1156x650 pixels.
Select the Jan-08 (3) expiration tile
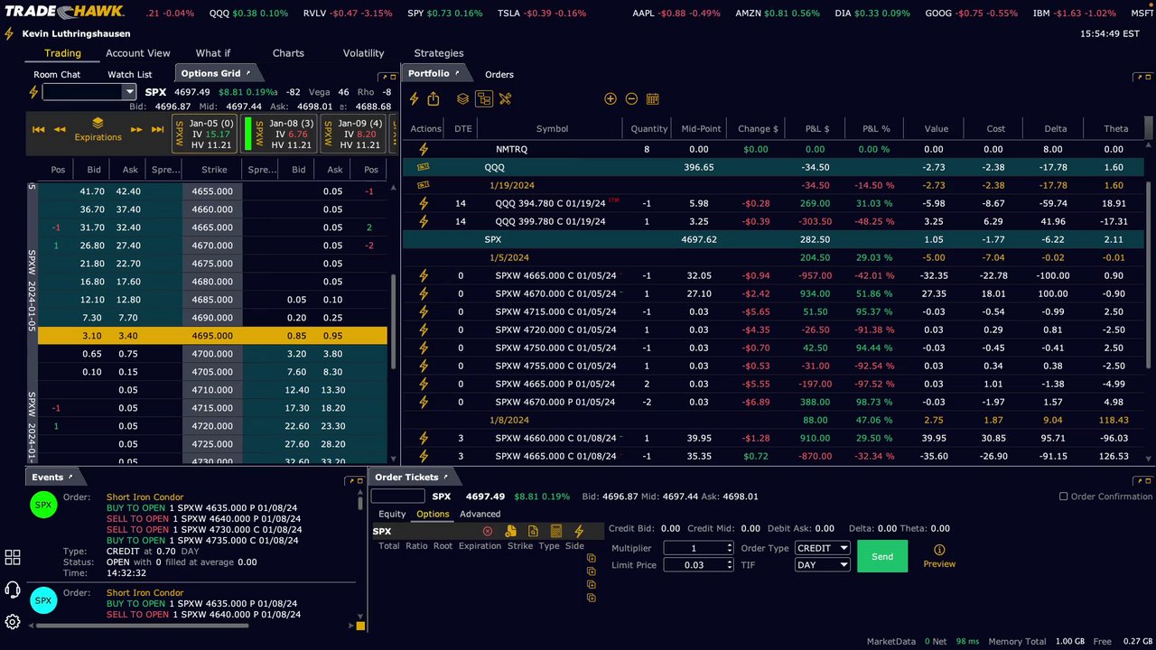pos(279,134)
